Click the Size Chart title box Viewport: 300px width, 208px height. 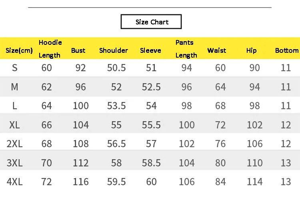click(x=151, y=22)
